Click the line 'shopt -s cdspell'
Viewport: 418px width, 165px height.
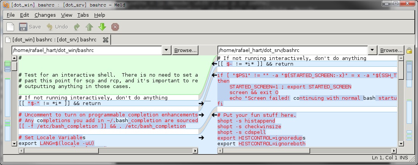242,132
